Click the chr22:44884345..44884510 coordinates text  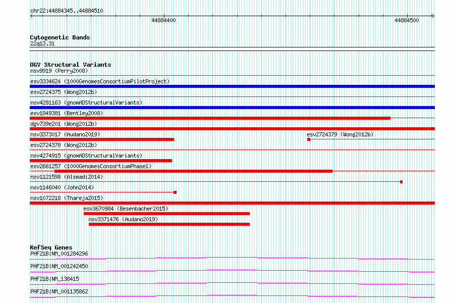click(67, 11)
